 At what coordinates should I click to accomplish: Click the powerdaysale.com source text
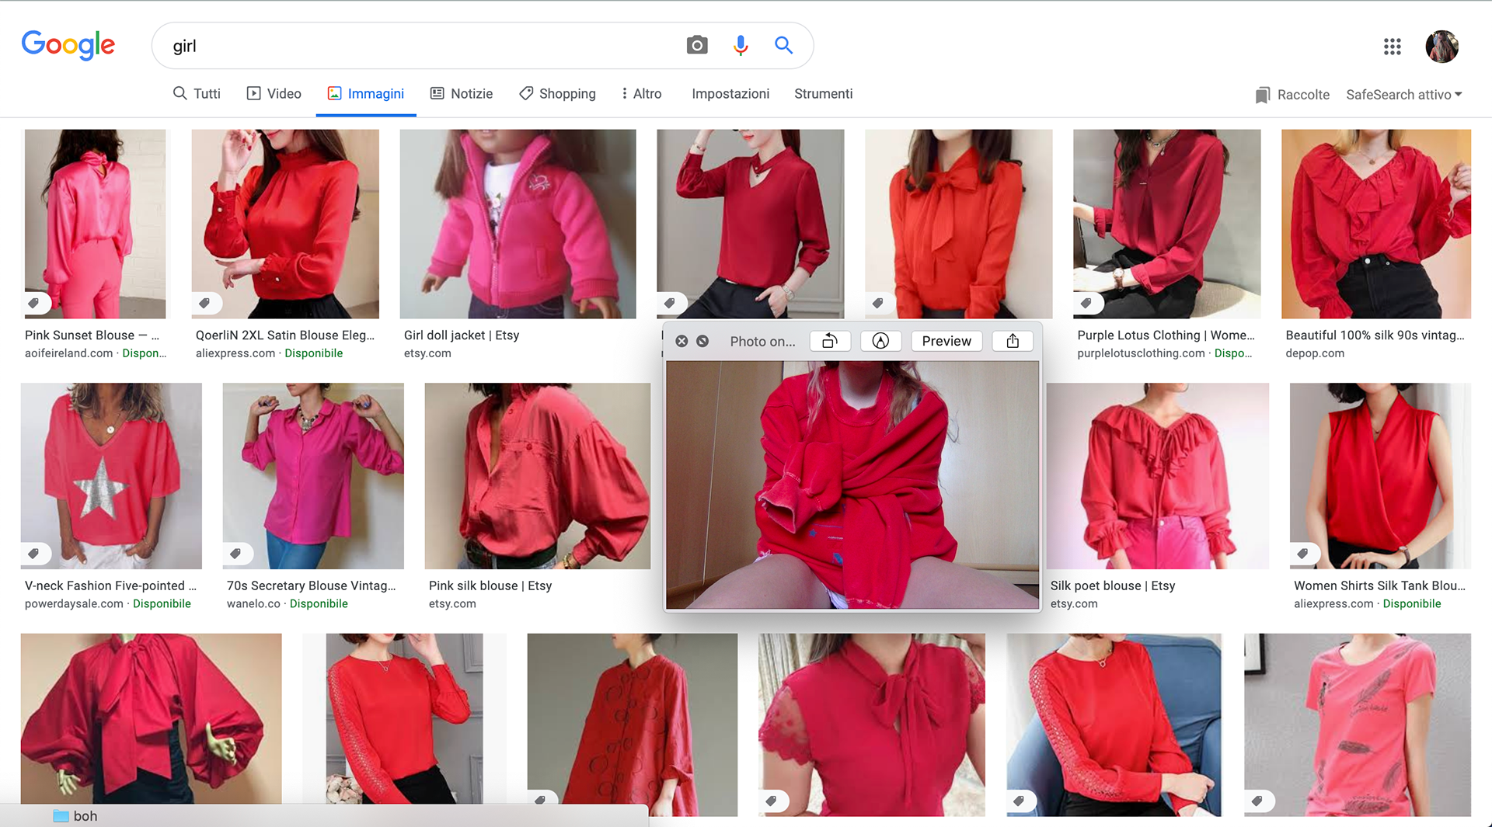74,604
